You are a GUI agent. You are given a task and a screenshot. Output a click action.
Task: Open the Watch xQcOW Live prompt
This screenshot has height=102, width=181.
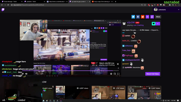click(103, 64)
